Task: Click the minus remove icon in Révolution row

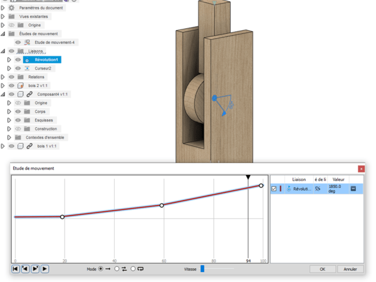Action: (x=353, y=189)
